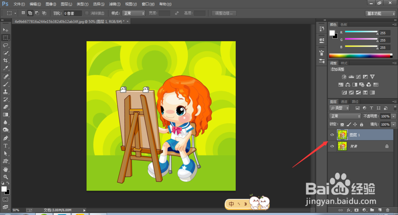Image resolution: width=398 pixels, height=215 pixels.
Task: Select the Clone Stamp tool
Action: 5,92
